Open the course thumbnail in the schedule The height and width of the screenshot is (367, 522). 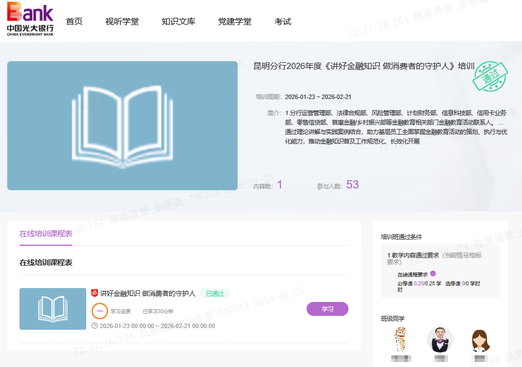tap(53, 309)
